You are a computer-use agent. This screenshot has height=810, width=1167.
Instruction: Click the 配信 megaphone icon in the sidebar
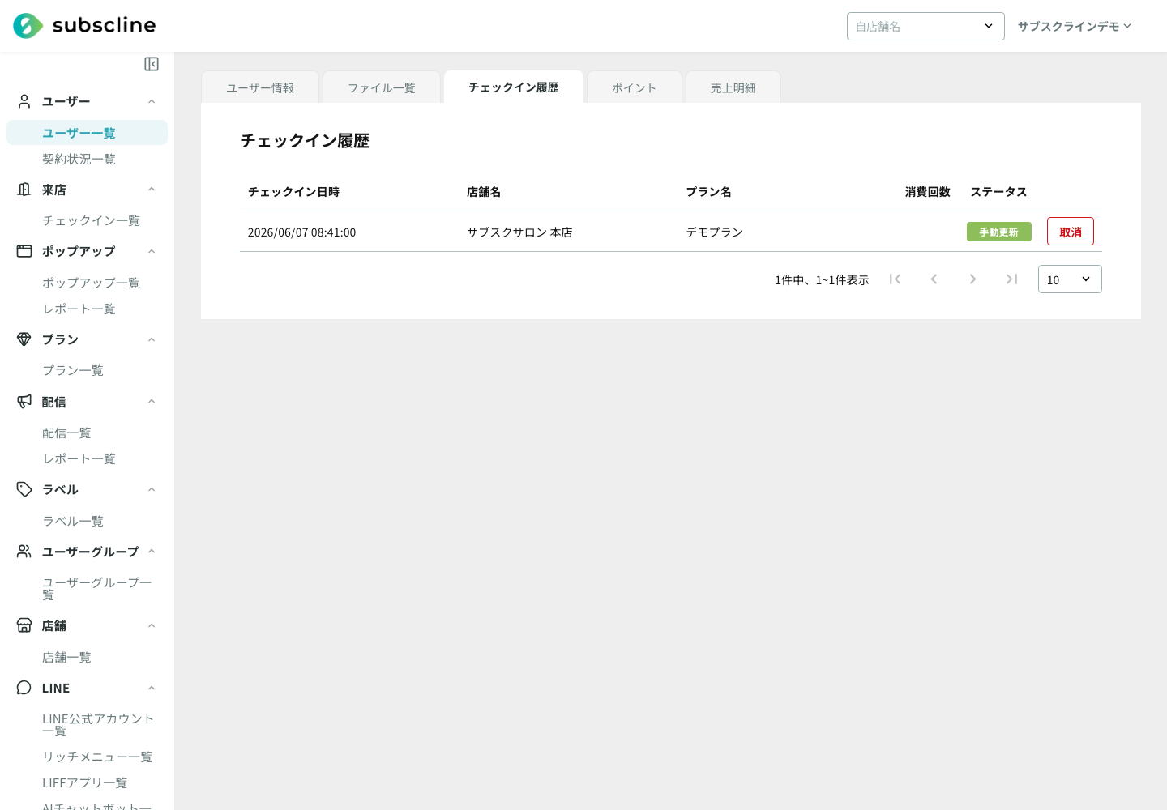(24, 402)
